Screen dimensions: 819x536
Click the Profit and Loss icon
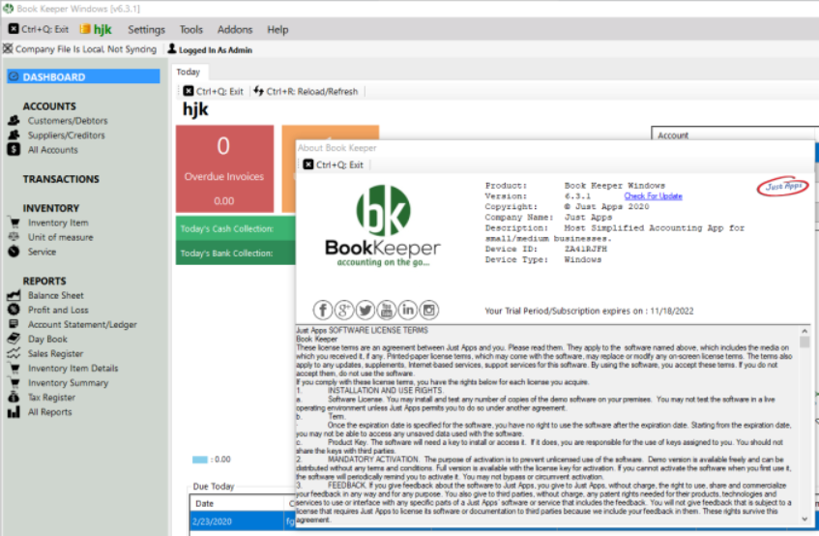14,310
